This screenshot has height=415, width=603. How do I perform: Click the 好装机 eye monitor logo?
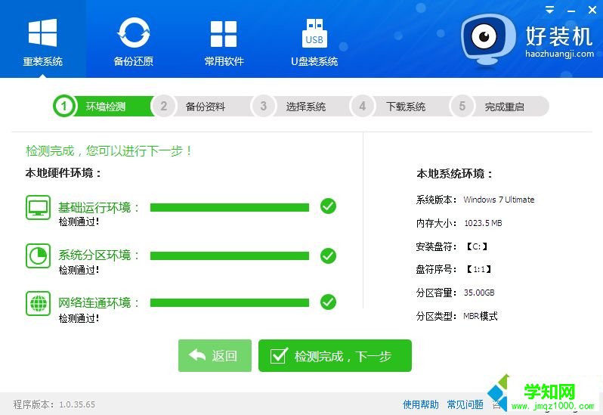point(487,39)
